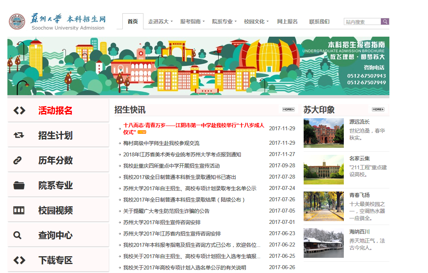Image resolution: width=428 pixels, height=273 pixels.
Task: Click the magnifier icon beside 查询中心
Action: pos(18,235)
